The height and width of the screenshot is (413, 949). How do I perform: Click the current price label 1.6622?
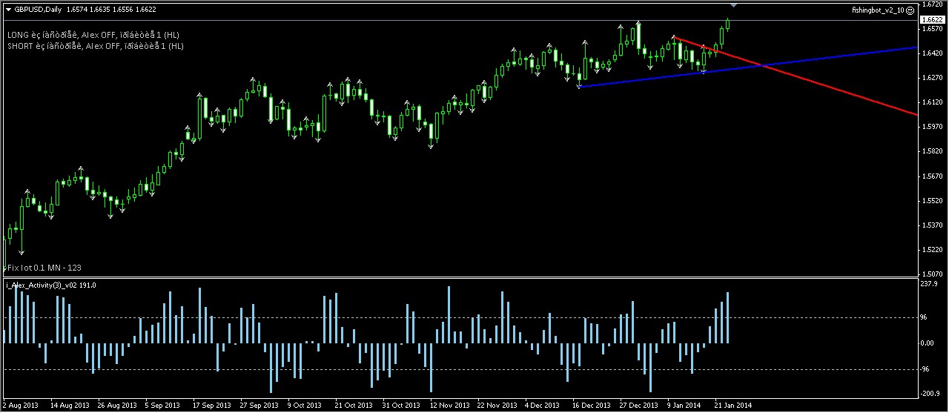point(931,19)
